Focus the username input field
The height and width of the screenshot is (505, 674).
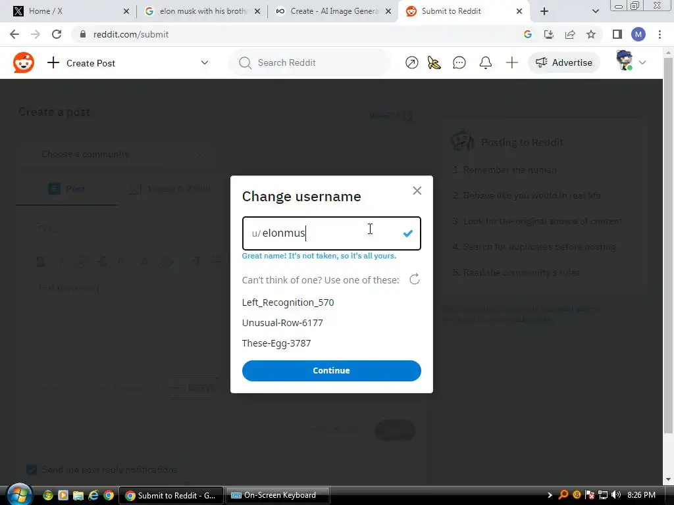pyautogui.click(x=332, y=233)
